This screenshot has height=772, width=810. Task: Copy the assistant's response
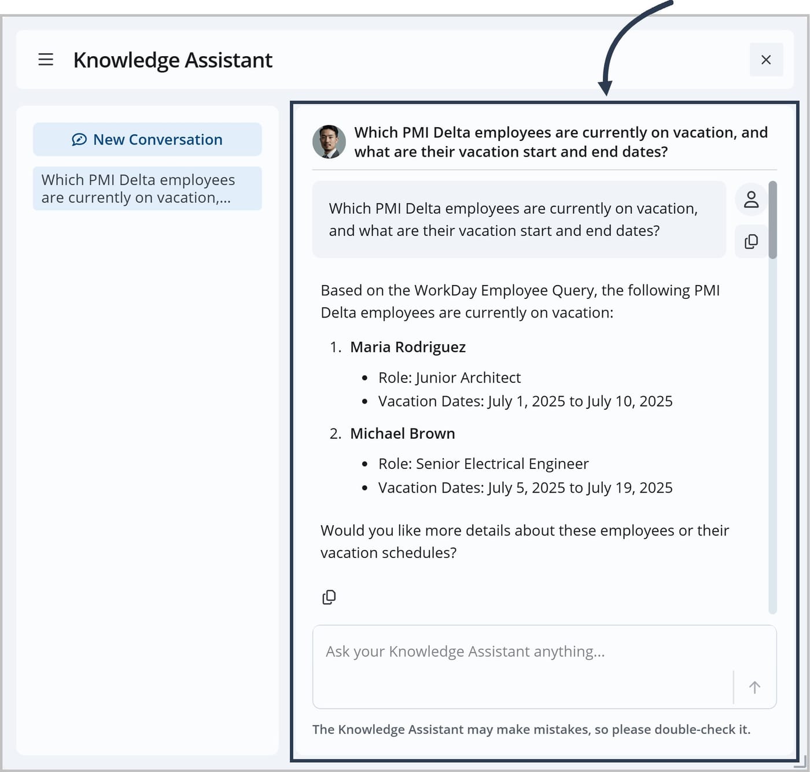[329, 597]
